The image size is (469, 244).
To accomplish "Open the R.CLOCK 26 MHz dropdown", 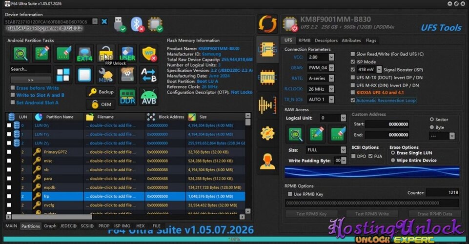I will 331,89.
